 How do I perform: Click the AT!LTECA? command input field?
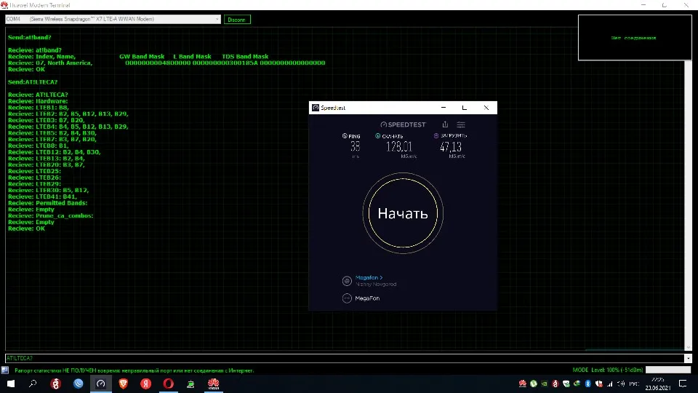pyautogui.click(x=345, y=358)
